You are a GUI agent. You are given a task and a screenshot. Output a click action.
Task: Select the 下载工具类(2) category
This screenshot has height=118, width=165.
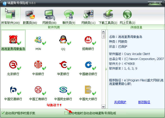[x=108, y=17]
